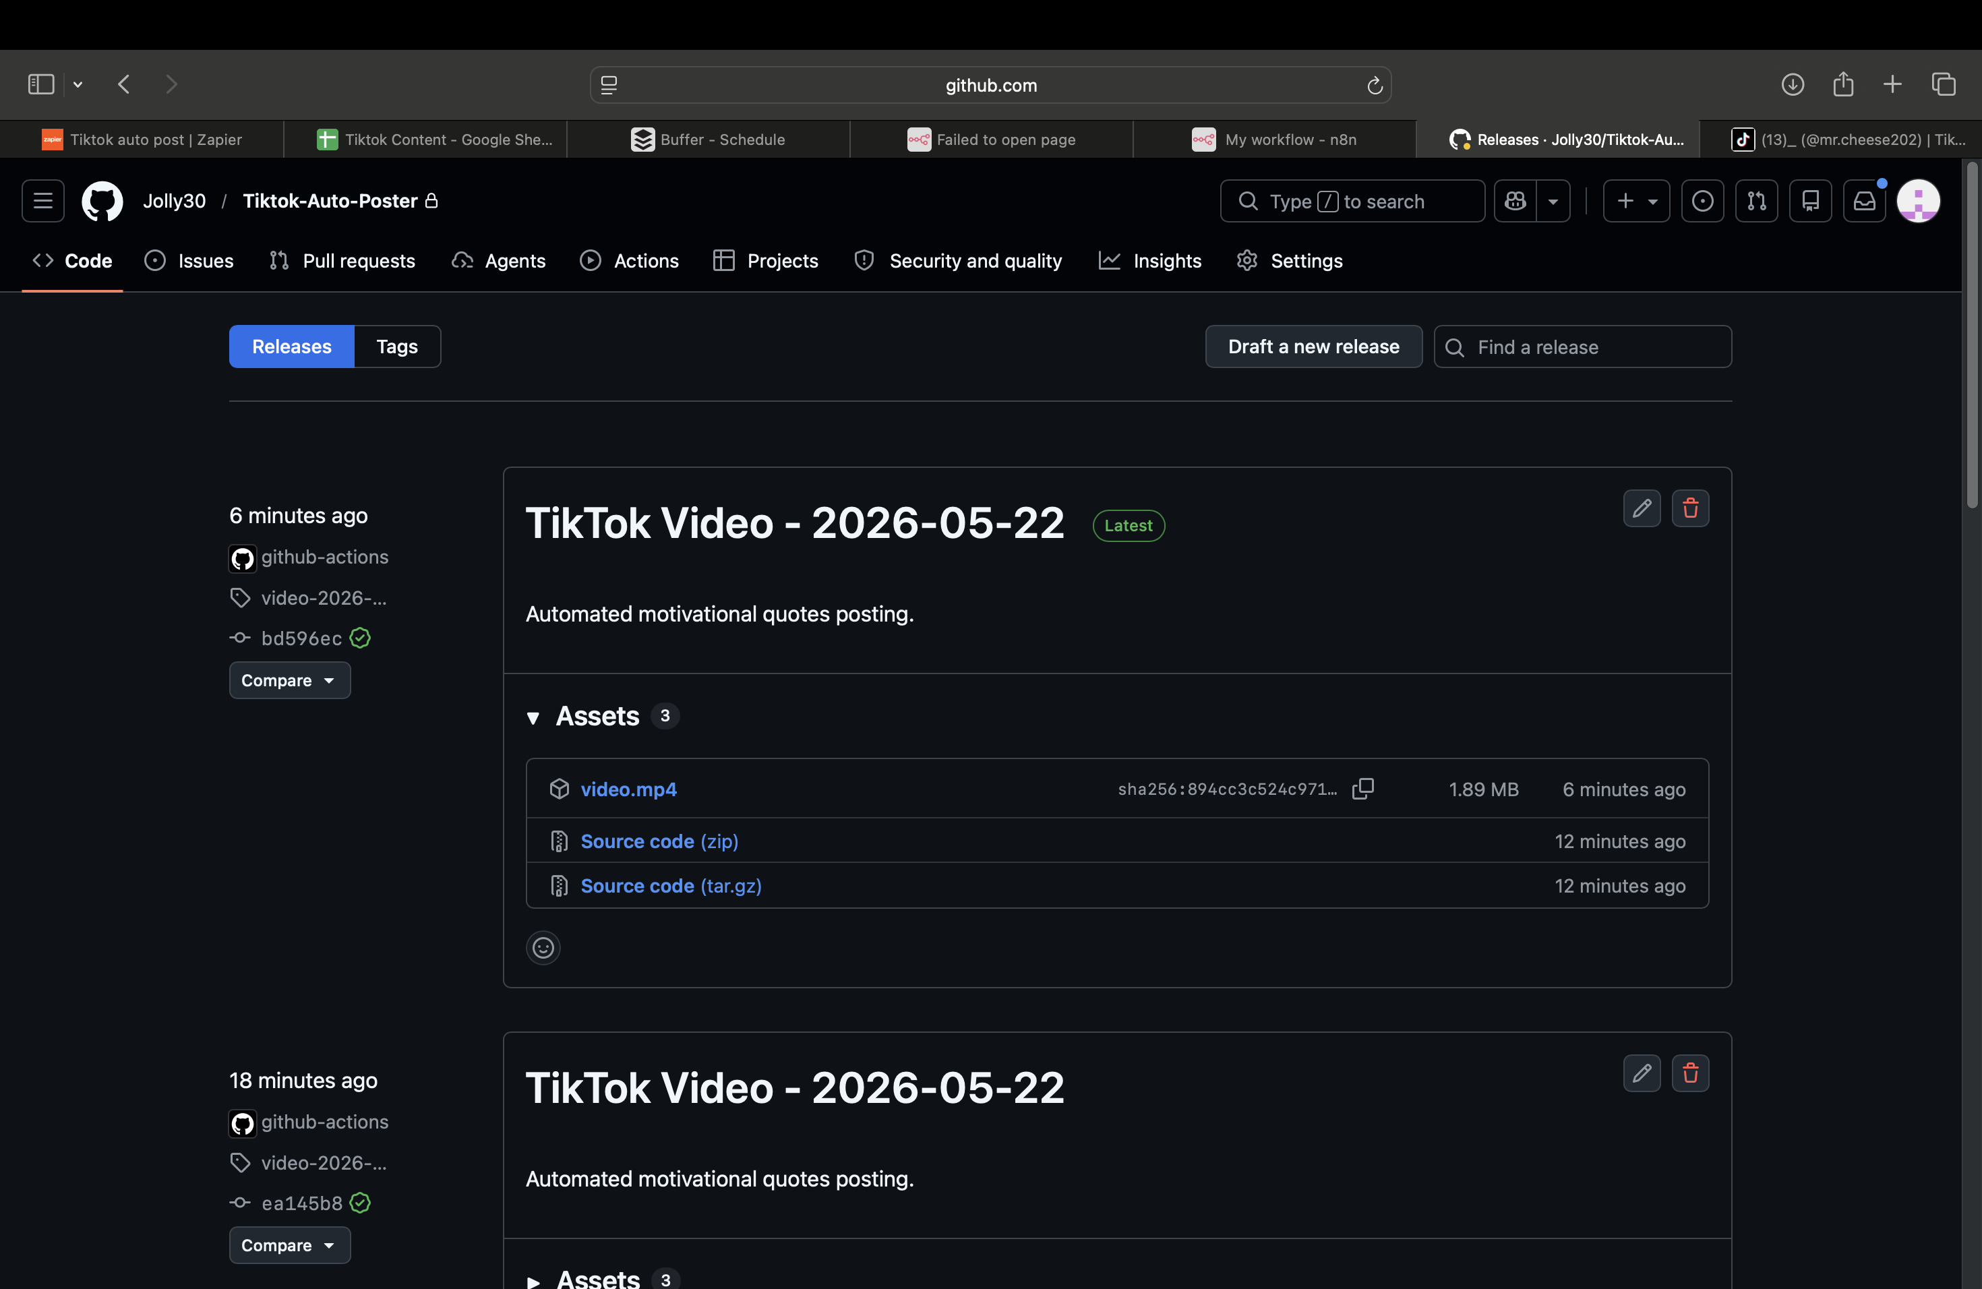The height and width of the screenshot is (1289, 1982).
Task: Open the Jolly30 owner link
Action: point(174,201)
